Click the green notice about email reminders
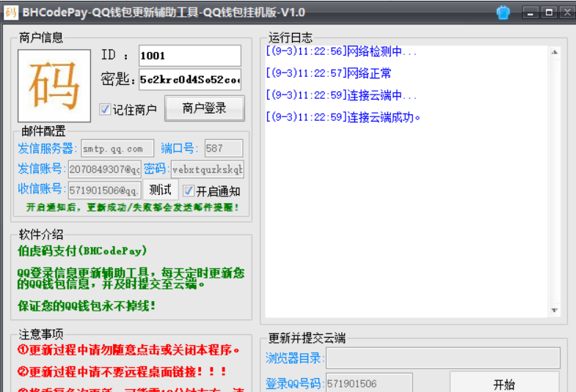Image resolution: width=576 pixels, height=392 pixels. coord(133,207)
